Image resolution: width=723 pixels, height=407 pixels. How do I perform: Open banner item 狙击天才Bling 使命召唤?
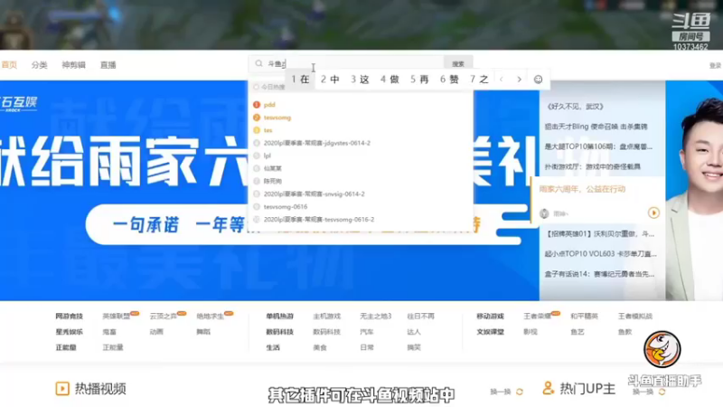click(596, 127)
